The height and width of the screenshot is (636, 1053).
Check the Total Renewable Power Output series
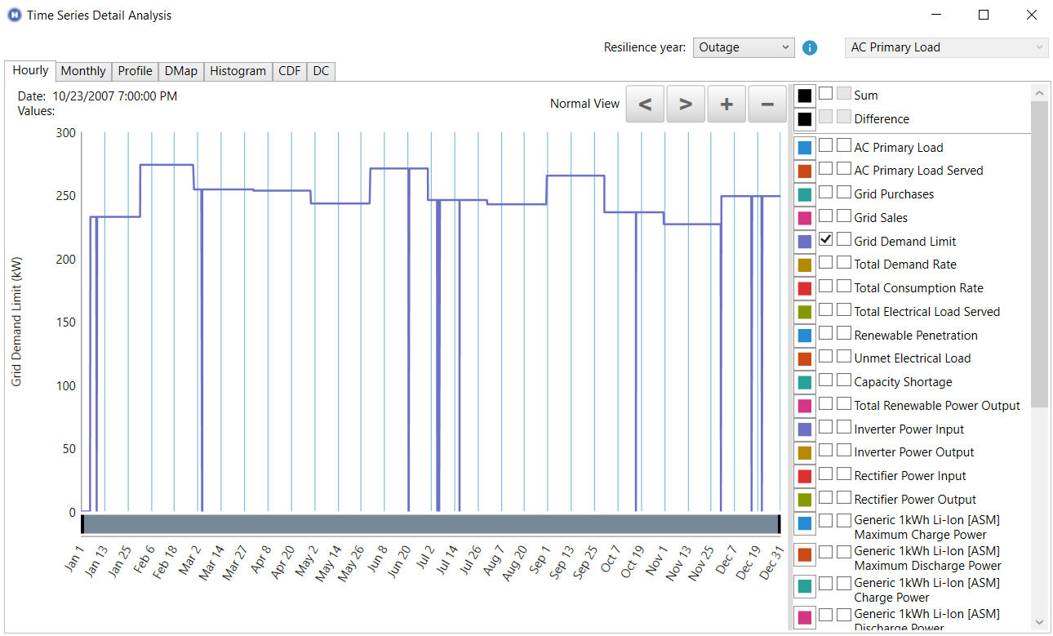pyautogui.click(x=825, y=405)
